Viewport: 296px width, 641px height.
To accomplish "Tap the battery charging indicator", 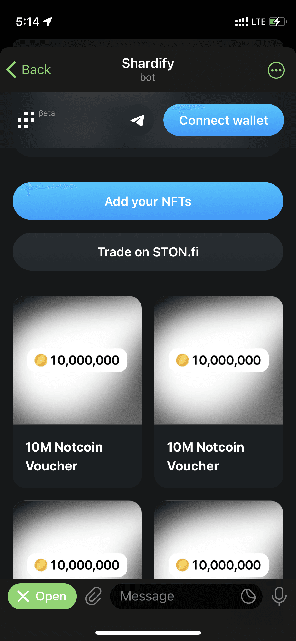I will 277,22.
